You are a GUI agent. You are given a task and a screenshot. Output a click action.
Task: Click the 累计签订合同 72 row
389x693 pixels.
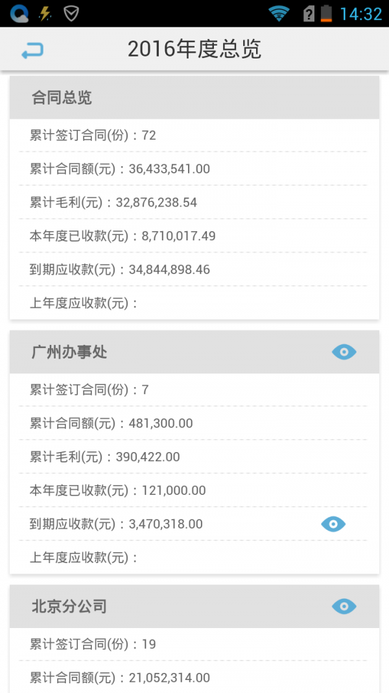pos(194,135)
